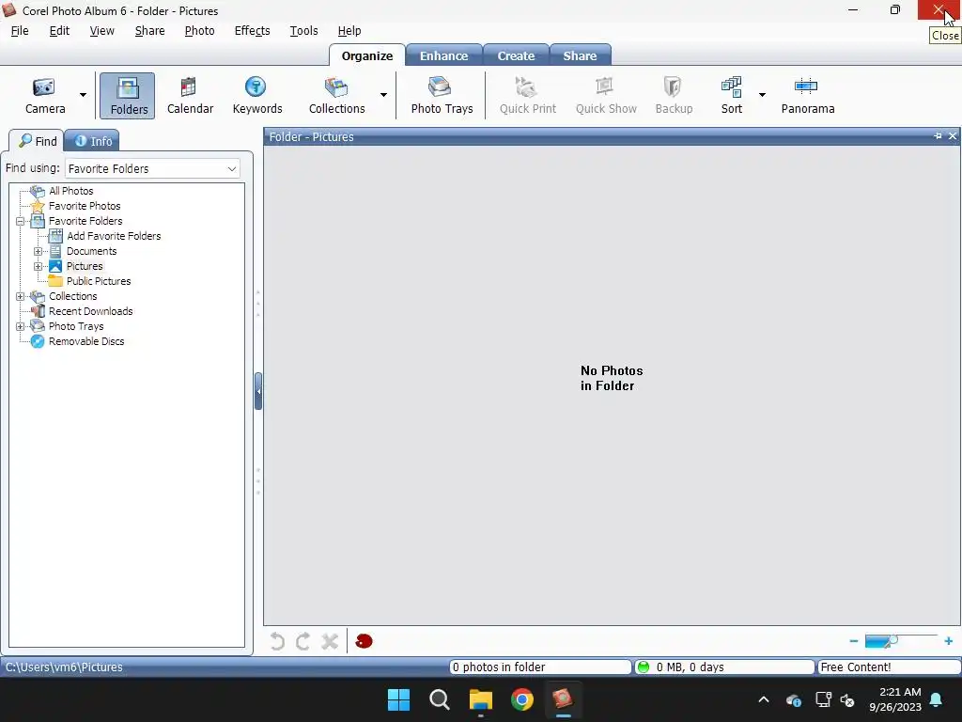Screen dimensions: 962x722
Task: Select All Photos in the tree
Action: tap(71, 191)
